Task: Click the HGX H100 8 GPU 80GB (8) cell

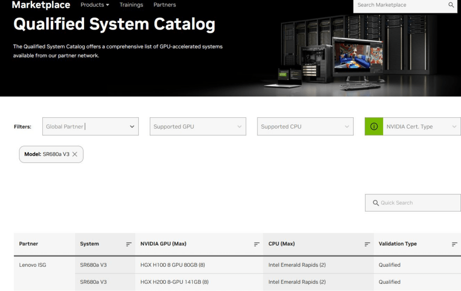Action: pyautogui.click(x=172, y=265)
